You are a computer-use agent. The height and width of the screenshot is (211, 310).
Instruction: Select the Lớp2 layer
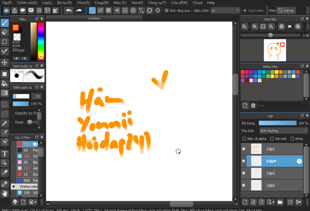[x=272, y=185]
